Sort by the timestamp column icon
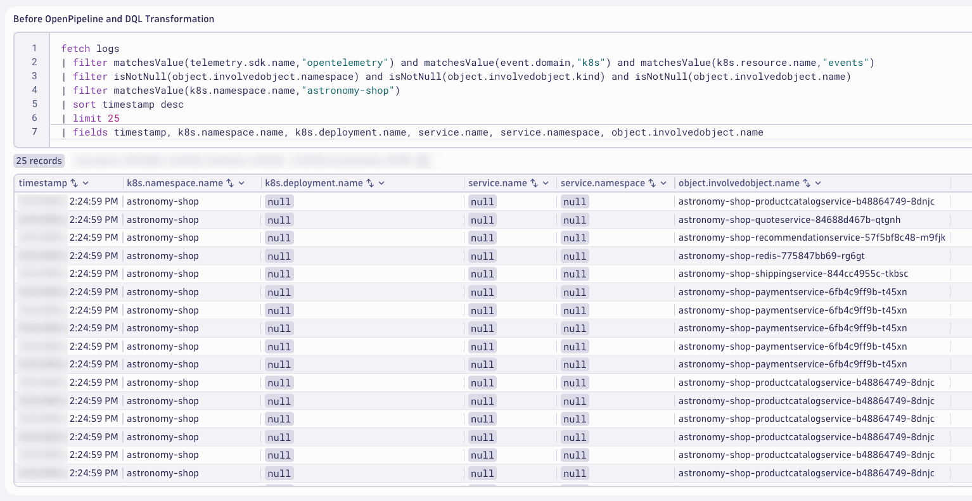972x501 pixels. coord(74,183)
